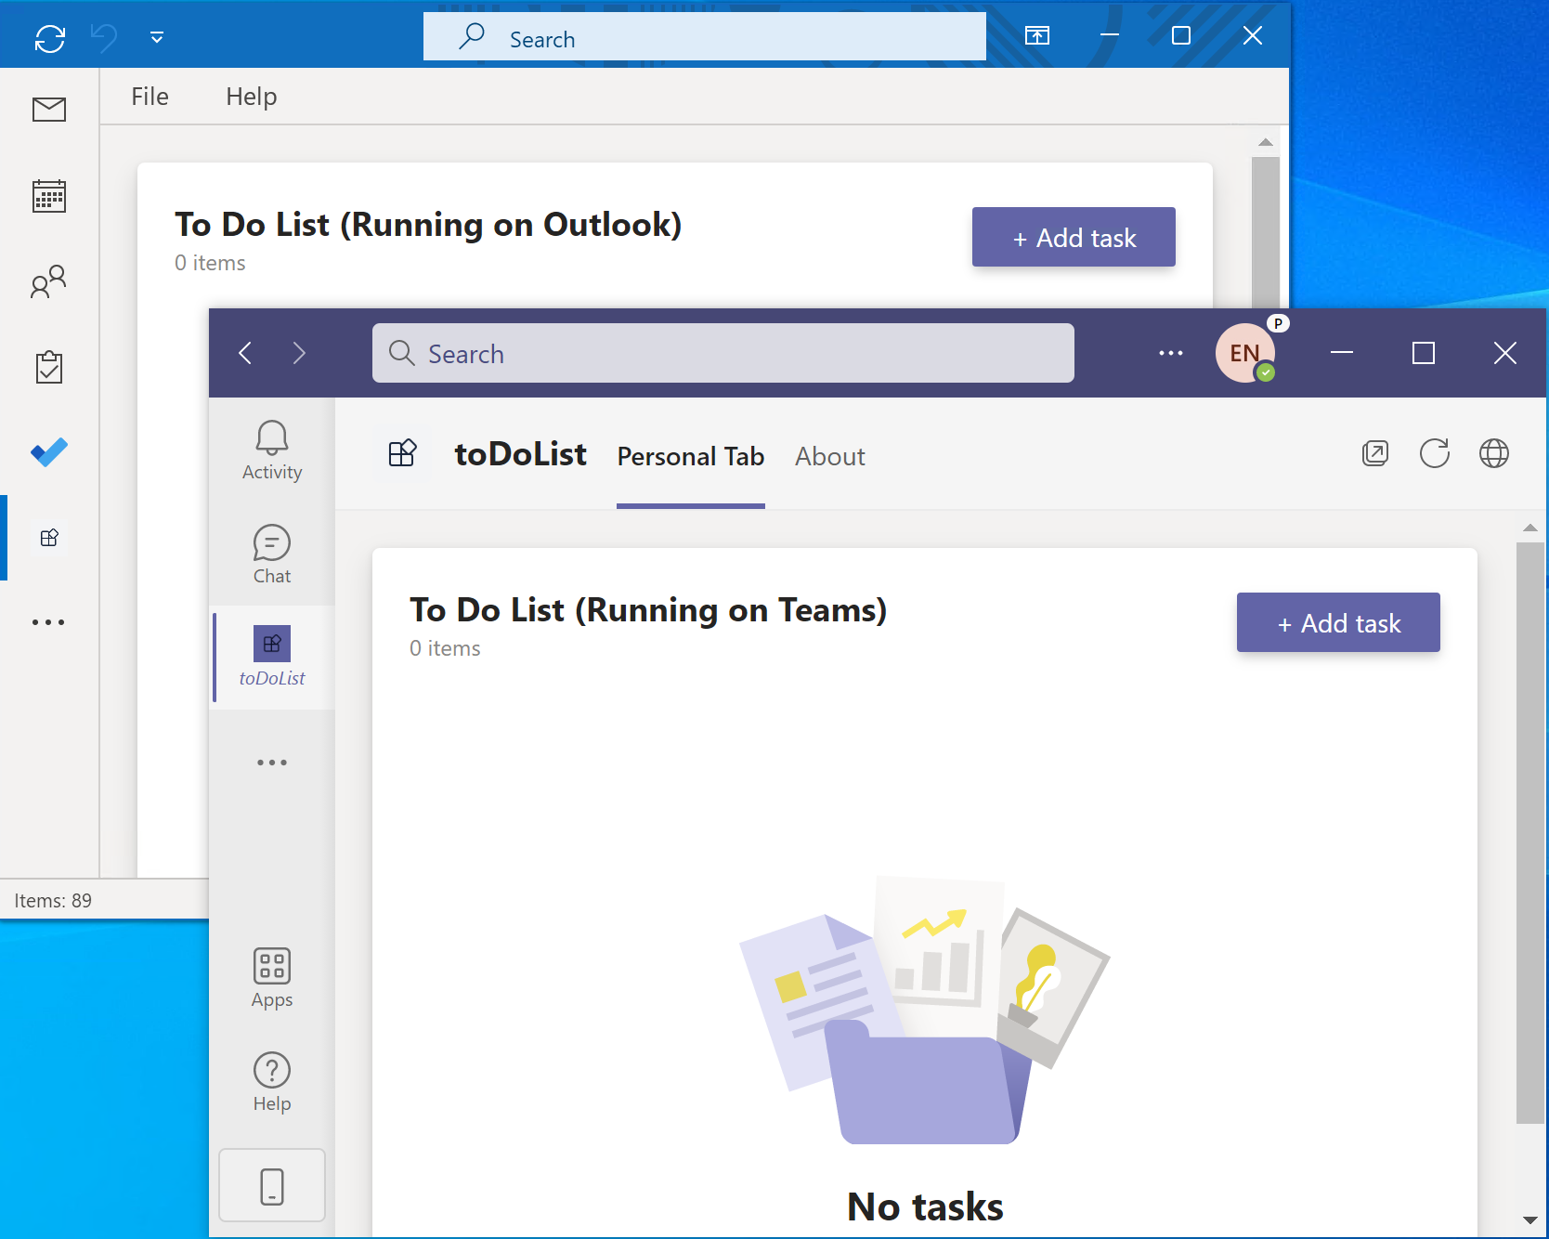Switch to the About tab in Teams
This screenshot has height=1239, width=1549.
click(830, 456)
